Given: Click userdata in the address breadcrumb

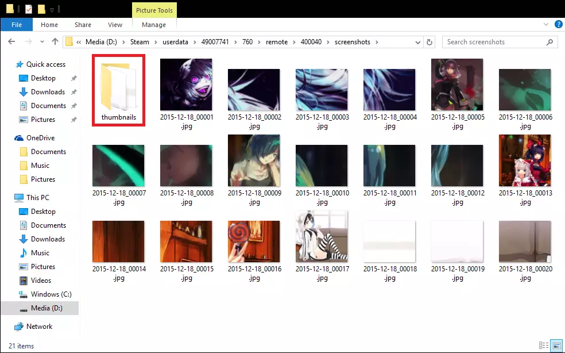Looking at the screenshot, I should 175,42.
